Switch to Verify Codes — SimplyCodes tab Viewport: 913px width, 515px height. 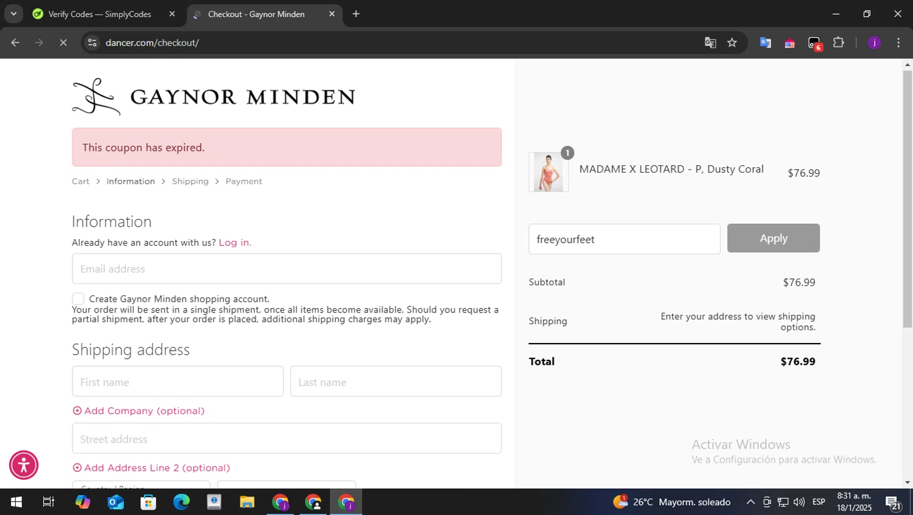click(100, 14)
